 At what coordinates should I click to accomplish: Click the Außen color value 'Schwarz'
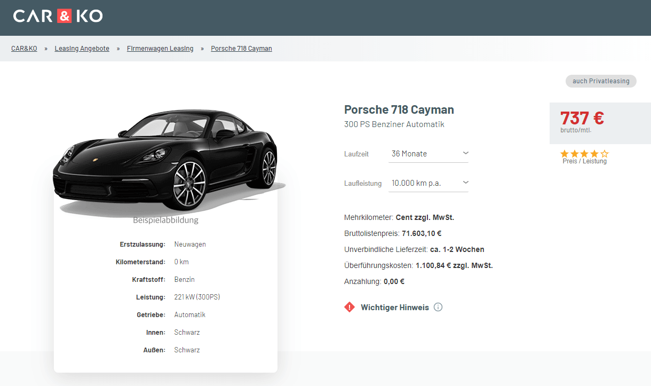pos(187,350)
